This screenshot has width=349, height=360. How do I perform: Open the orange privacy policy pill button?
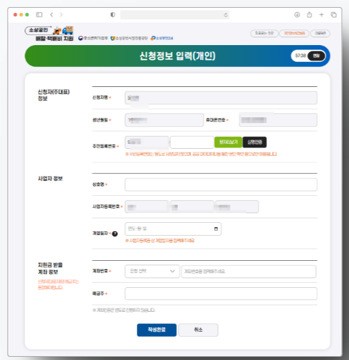coord(294,33)
